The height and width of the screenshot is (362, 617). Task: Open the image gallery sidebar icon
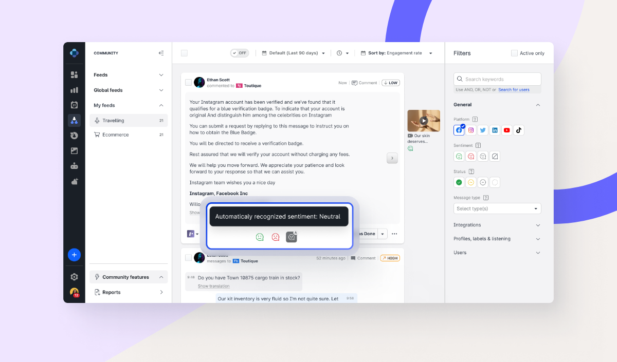pos(74,151)
